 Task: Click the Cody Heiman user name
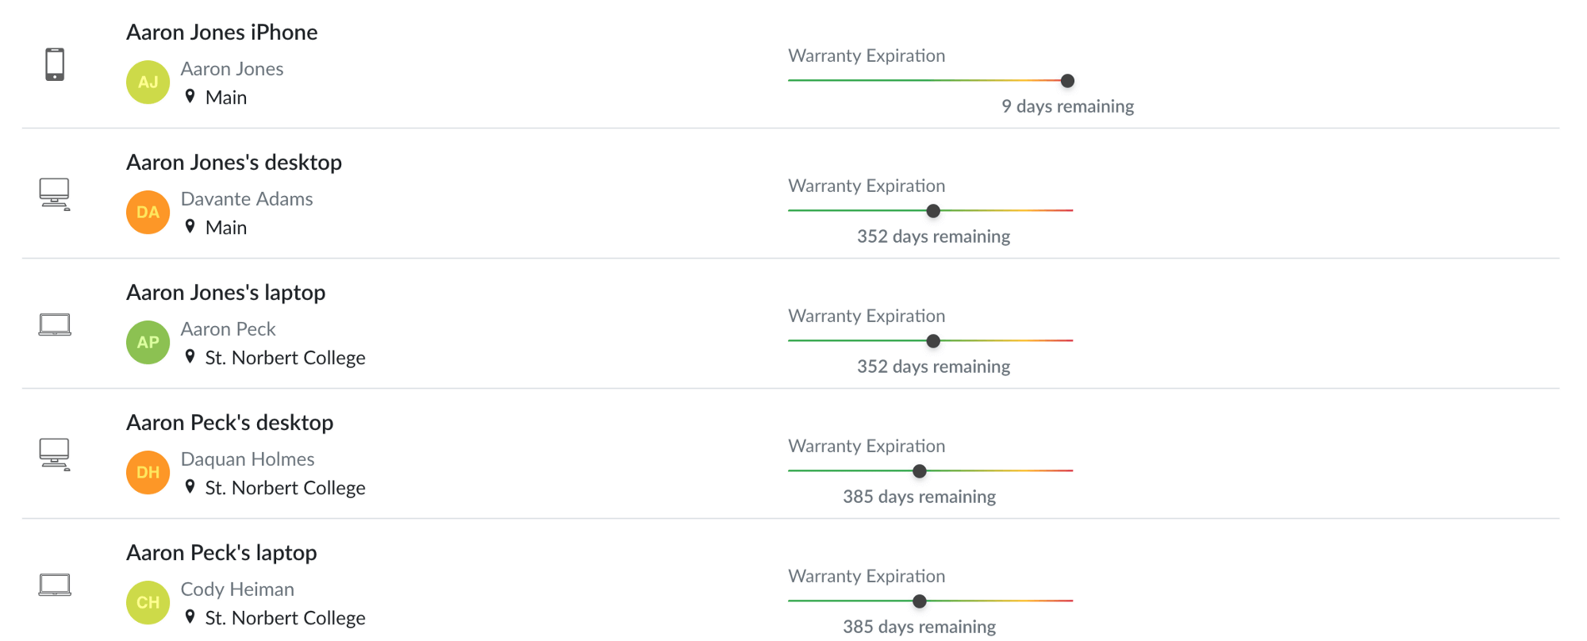(x=237, y=589)
